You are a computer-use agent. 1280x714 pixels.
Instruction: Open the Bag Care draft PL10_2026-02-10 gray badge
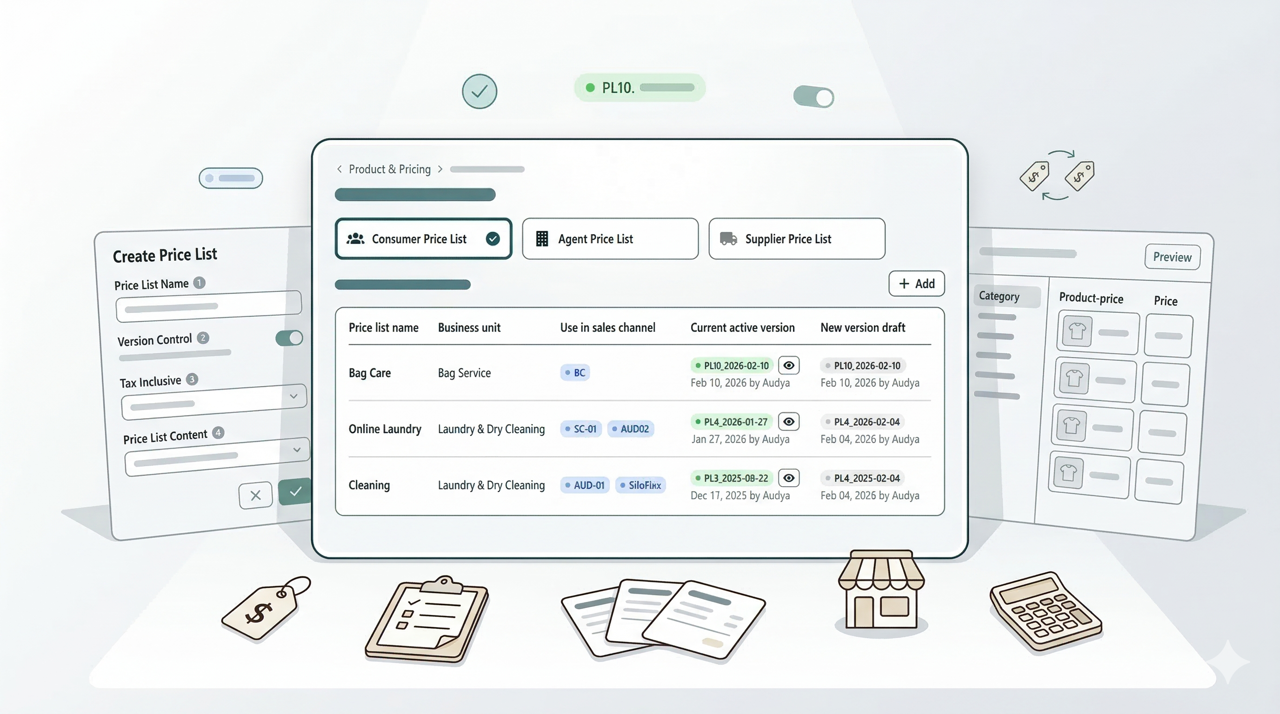[x=863, y=365]
